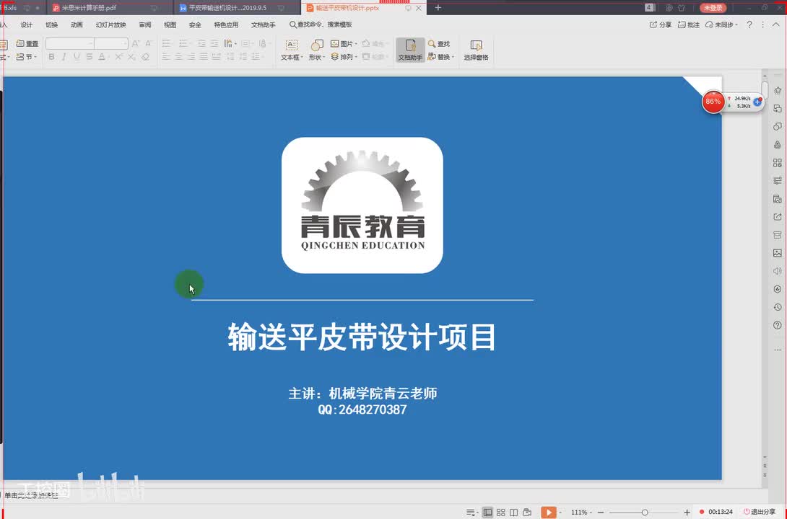Click the zoom slider handle

(x=645, y=513)
